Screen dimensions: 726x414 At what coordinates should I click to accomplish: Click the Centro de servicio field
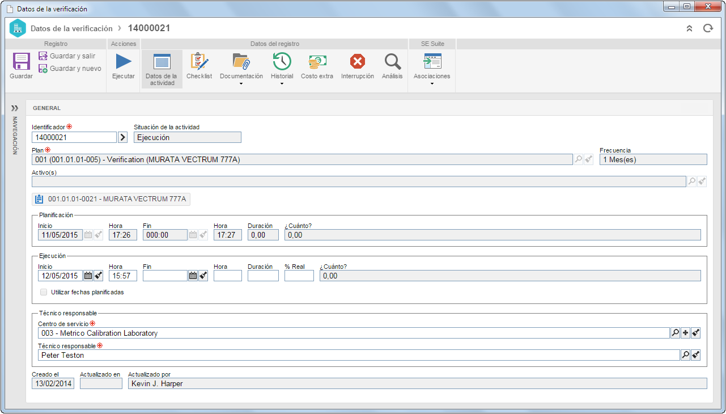tap(354, 333)
